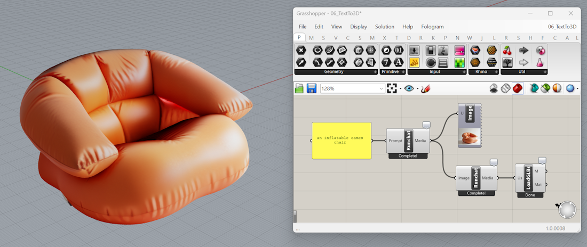Turn off geometry preview mode
This screenshot has width=587, height=247.
pos(494,88)
